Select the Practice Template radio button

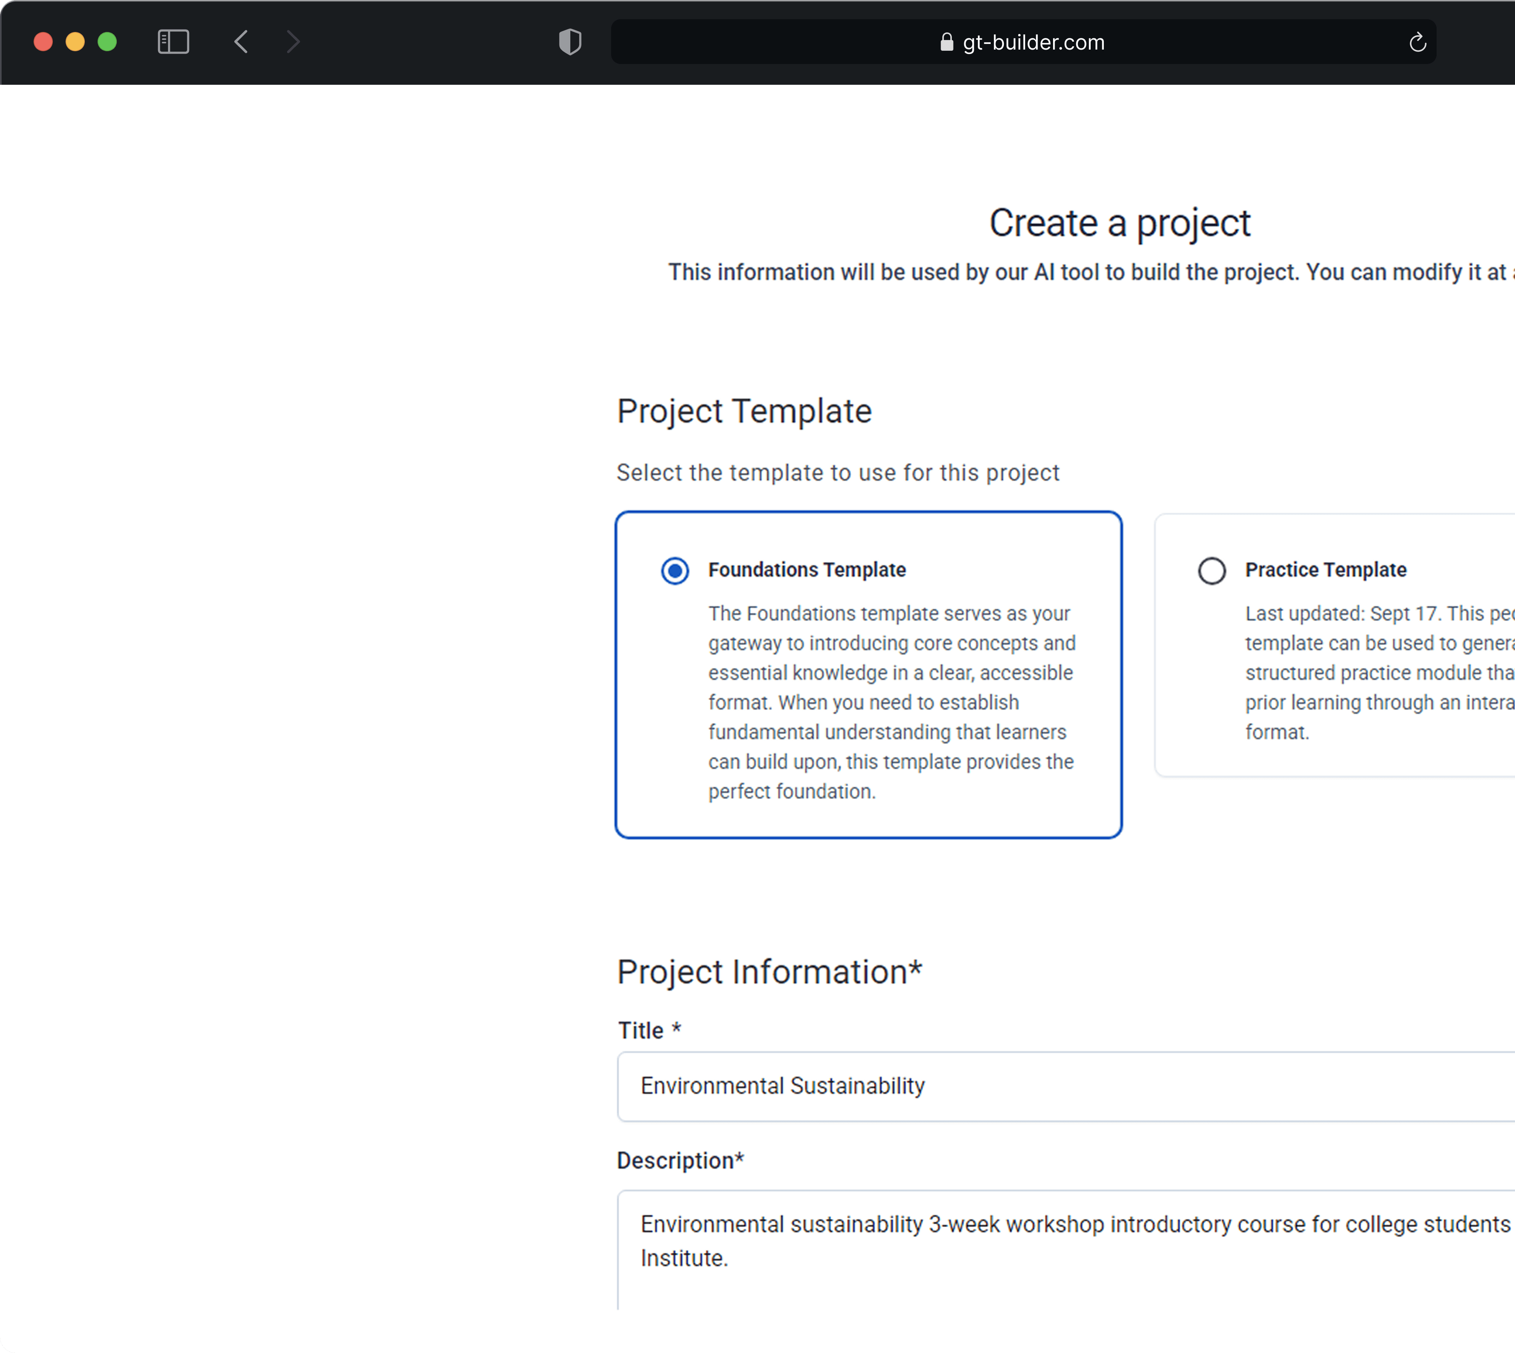pyautogui.click(x=1211, y=571)
